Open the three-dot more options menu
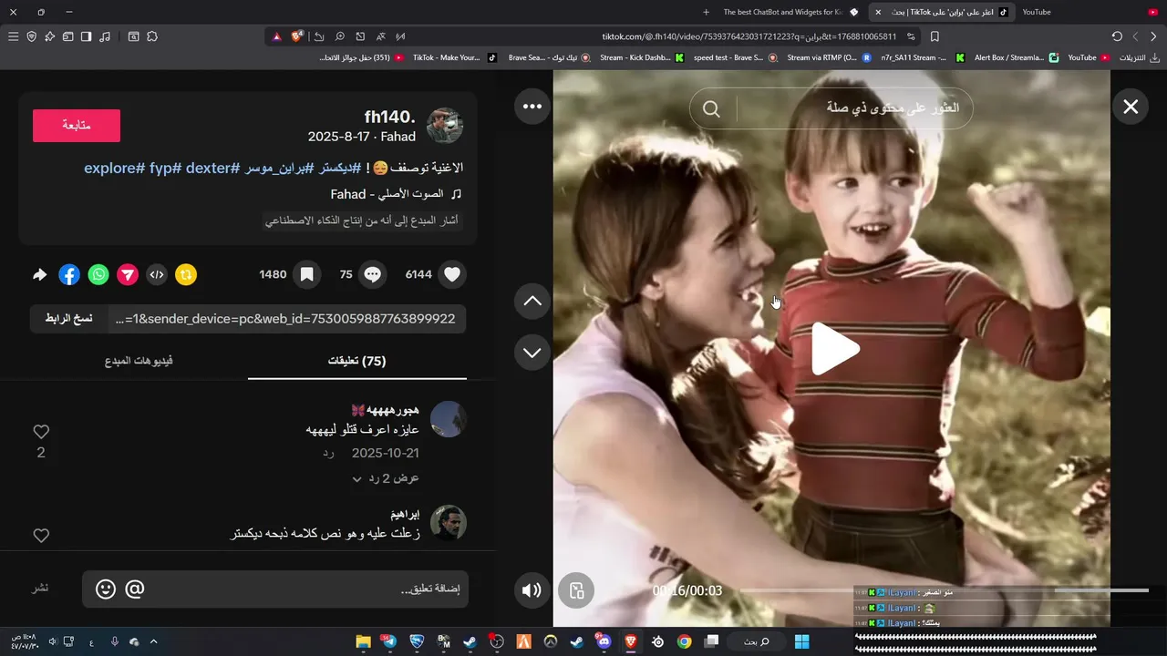The image size is (1167, 656). [x=532, y=107]
